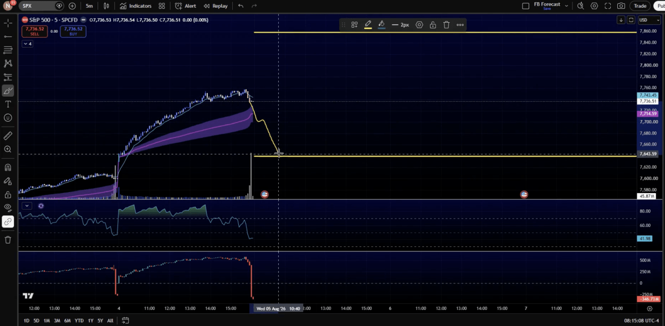The image size is (665, 326).
Task: Click the red SELL price button
Action: coord(35,31)
